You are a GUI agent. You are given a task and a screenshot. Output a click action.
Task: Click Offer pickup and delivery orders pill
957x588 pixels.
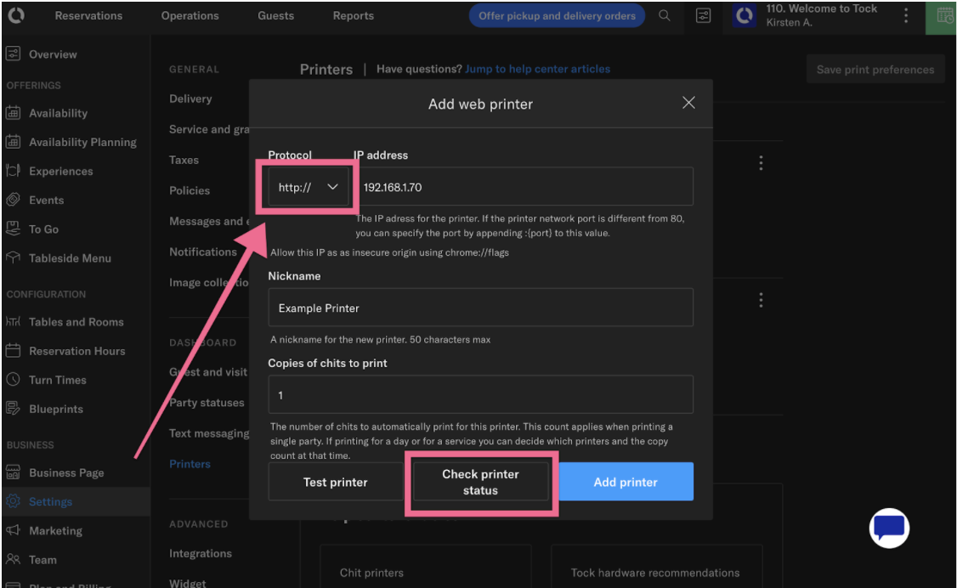coord(557,16)
